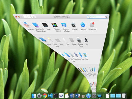The image size is (132, 99).
Task: Open Google Chrome in the Dock
Action: (x=45, y=96)
